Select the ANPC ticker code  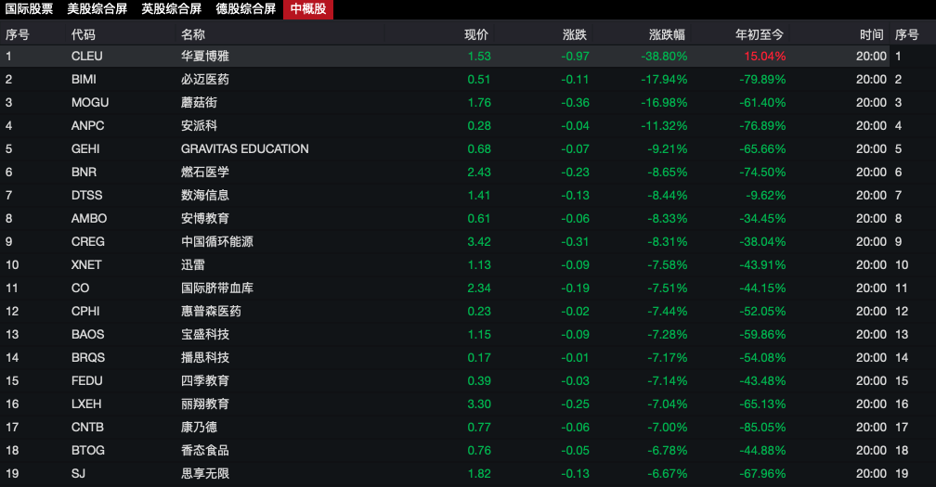(x=87, y=126)
